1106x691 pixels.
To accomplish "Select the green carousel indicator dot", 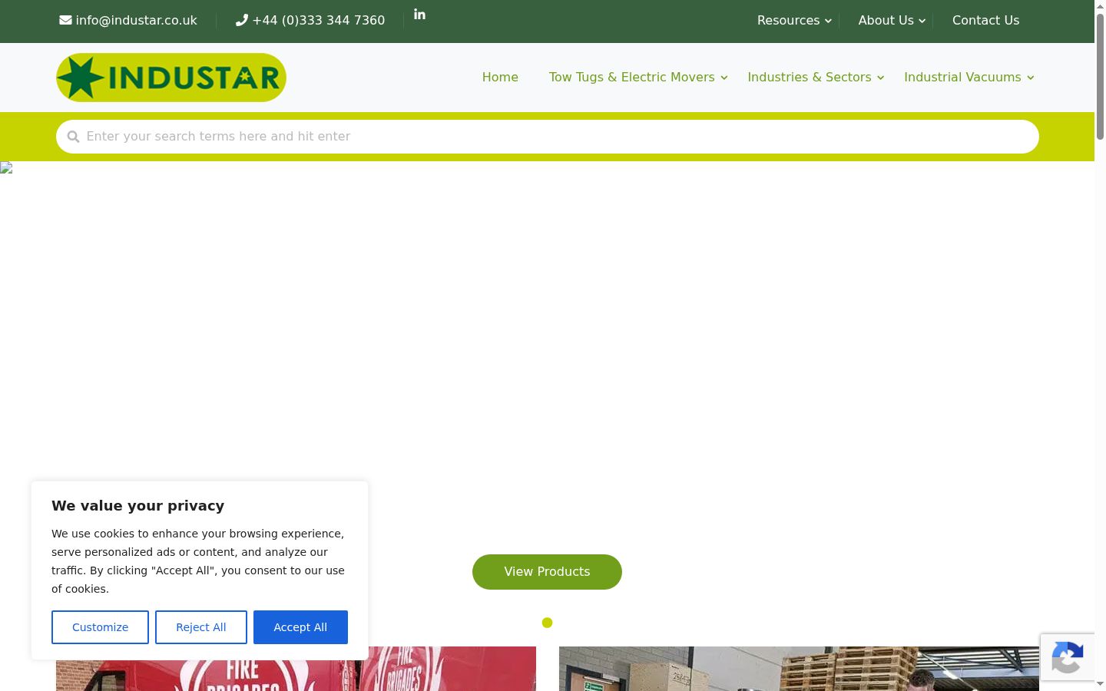I will 547,623.
